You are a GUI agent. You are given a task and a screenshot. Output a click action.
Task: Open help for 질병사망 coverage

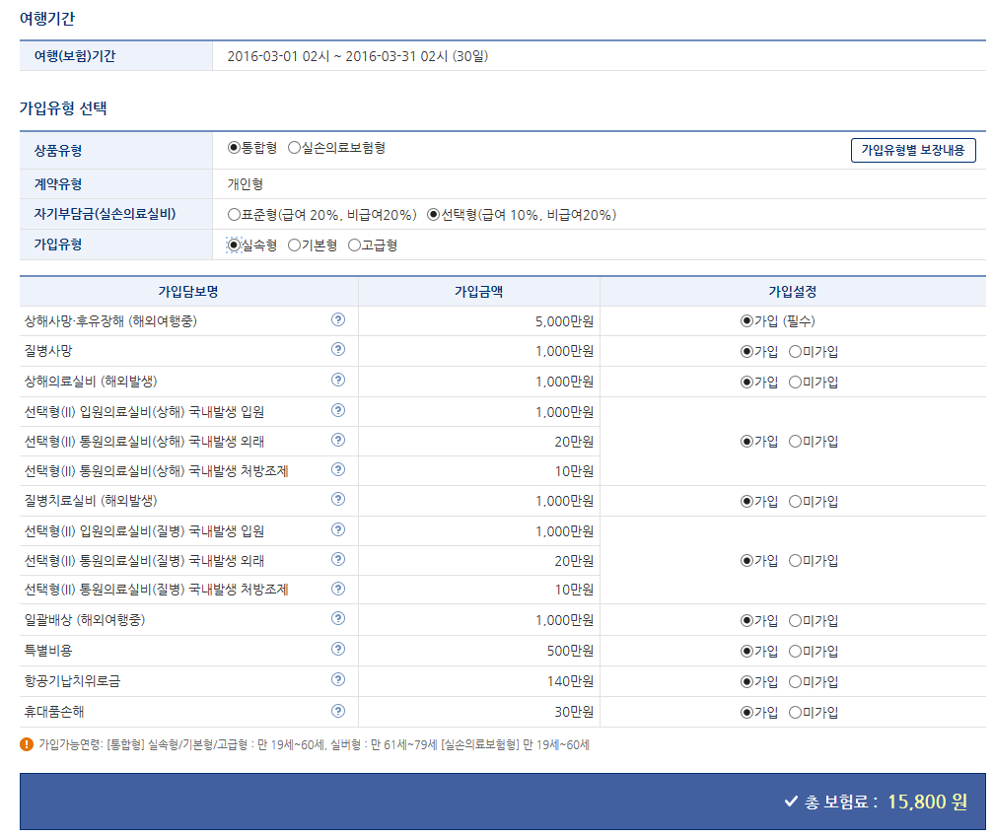338,350
